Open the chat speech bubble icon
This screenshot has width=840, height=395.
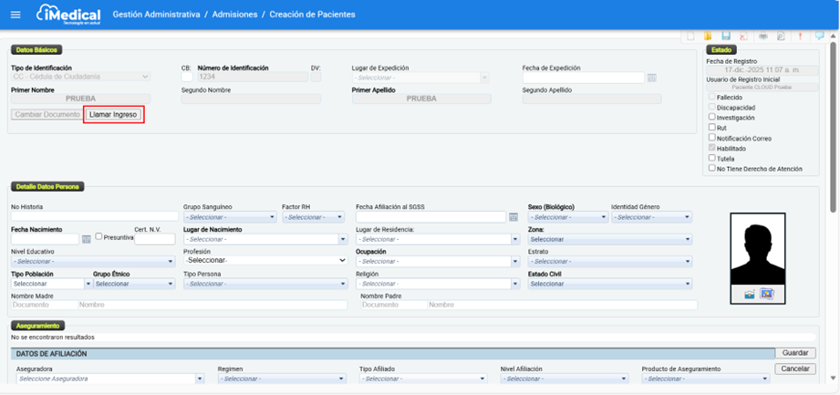click(x=820, y=36)
